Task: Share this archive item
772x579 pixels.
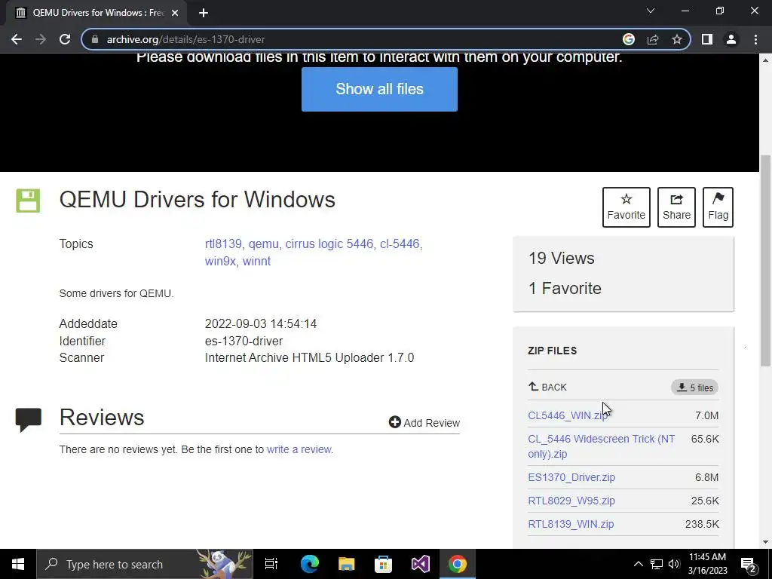Action: 676,207
